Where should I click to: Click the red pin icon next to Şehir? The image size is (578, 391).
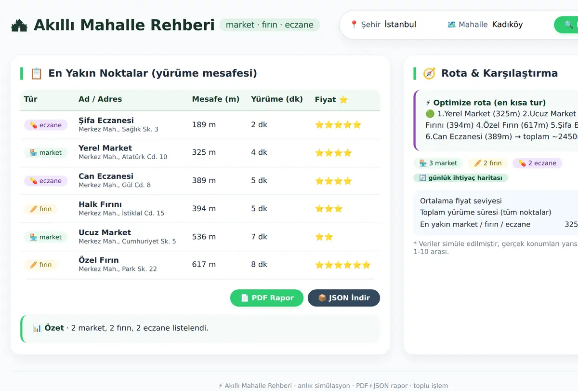(354, 25)
